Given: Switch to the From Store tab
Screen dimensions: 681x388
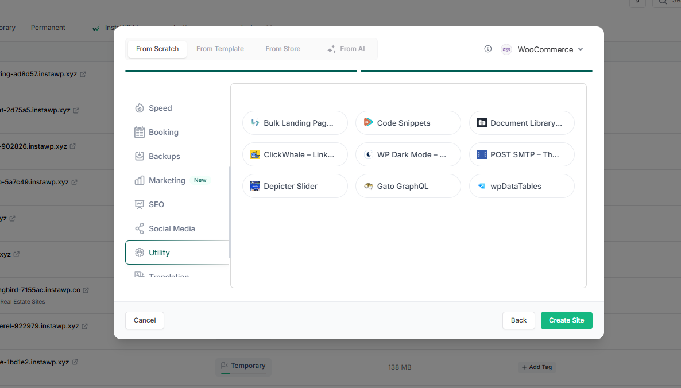Looking at the screenshot, I should point(283,49).
